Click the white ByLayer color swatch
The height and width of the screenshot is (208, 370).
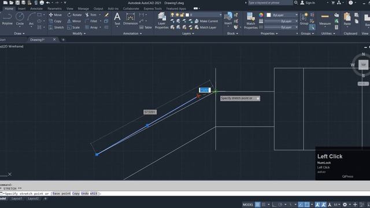point(268,15)
